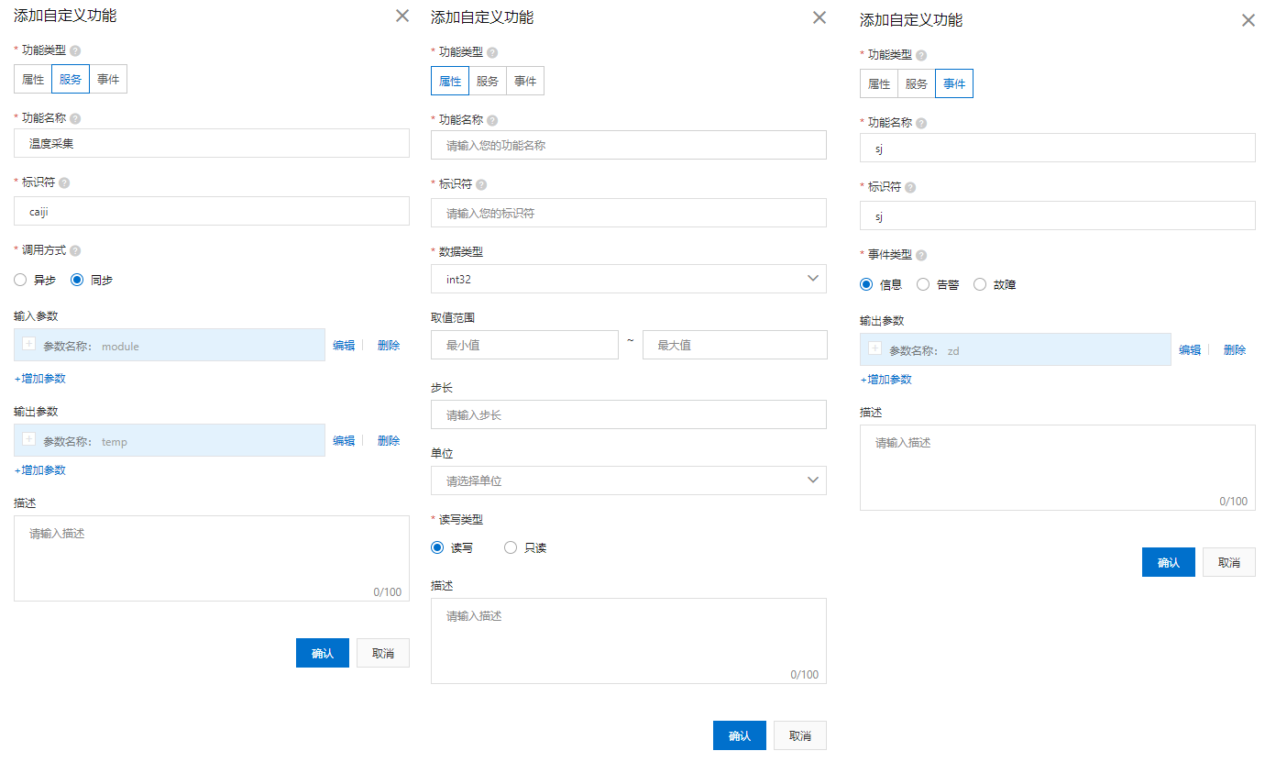The width and height of the screenshot is (1265, 762).
Task: Select the 告警 event type
Action: point(923,285)
